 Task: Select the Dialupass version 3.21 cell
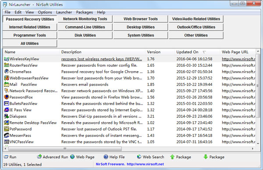[151, 116]
